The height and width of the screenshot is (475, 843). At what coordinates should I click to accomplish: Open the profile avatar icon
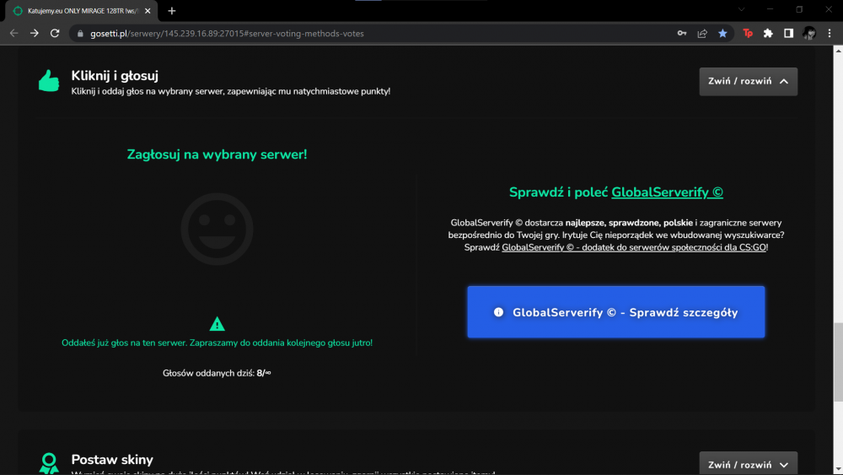809,34
